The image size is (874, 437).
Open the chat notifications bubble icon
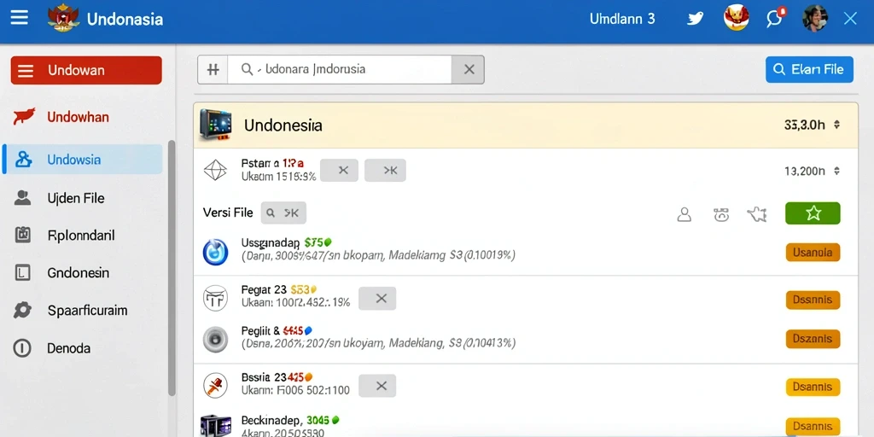click(775, 19)
